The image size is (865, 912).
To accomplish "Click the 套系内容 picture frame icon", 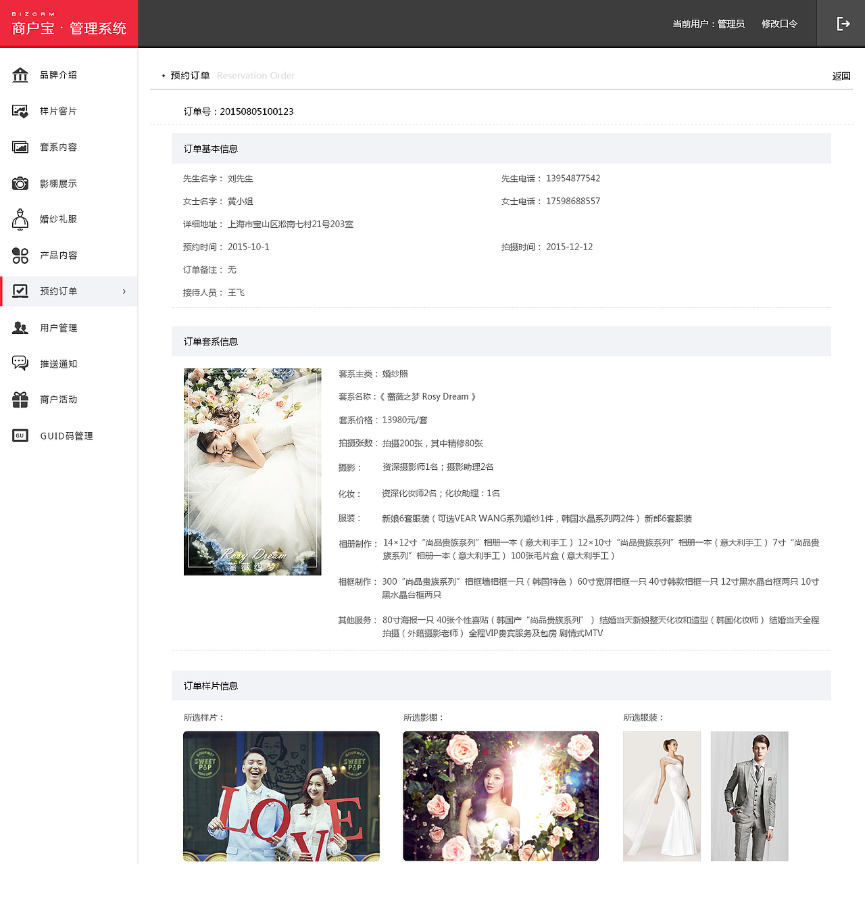I will click(x=20, y=147).
